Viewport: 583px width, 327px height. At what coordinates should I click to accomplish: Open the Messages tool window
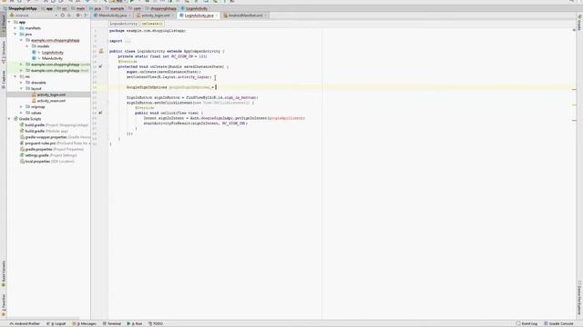pos(85,323)
